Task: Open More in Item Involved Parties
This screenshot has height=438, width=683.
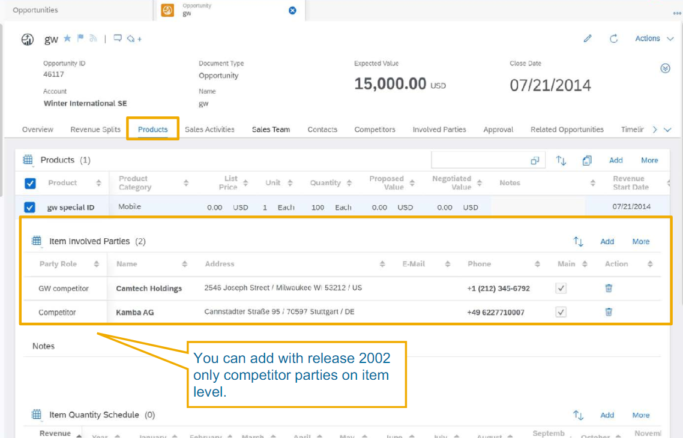Action: coord(641,241)
